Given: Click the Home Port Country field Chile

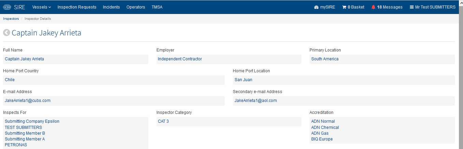Looking at the screenshot, I should pos(114,80).
